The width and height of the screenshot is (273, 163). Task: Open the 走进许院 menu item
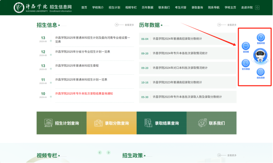tap(247, 8)
